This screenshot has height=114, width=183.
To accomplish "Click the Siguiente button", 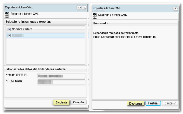I will [61, 102].
